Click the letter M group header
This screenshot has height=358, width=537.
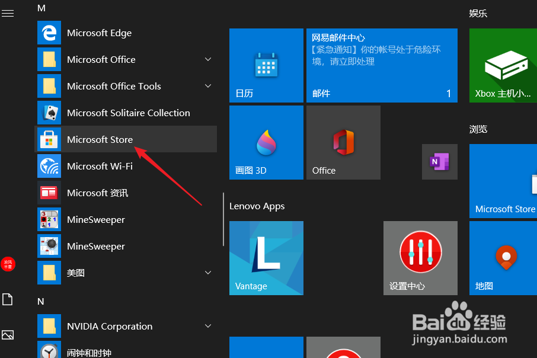coord(41,8)
